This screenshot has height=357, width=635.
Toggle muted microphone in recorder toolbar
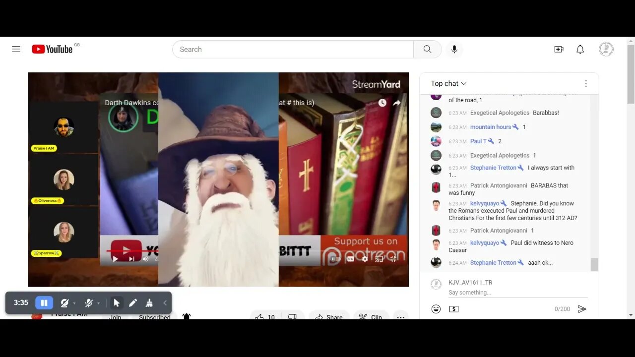tap(89, 303)
